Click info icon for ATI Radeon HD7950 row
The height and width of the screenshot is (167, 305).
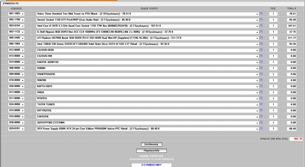tap(261, 38)
